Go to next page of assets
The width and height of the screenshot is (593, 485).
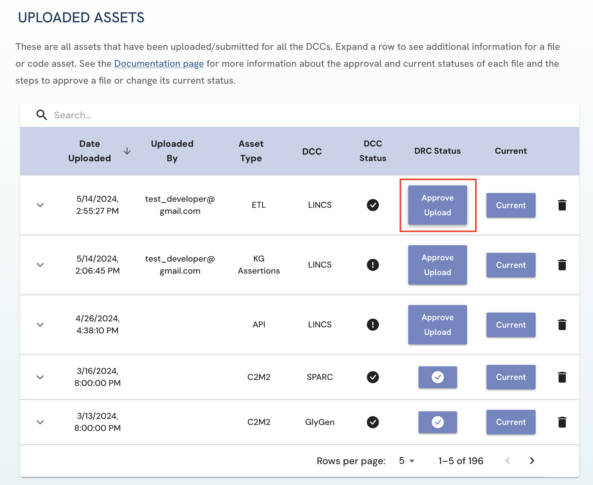tap(532, 461)
